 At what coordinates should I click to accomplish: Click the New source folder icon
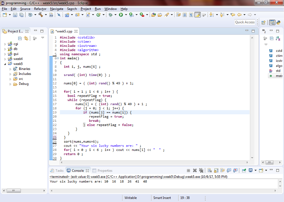[x=77, y=15]
